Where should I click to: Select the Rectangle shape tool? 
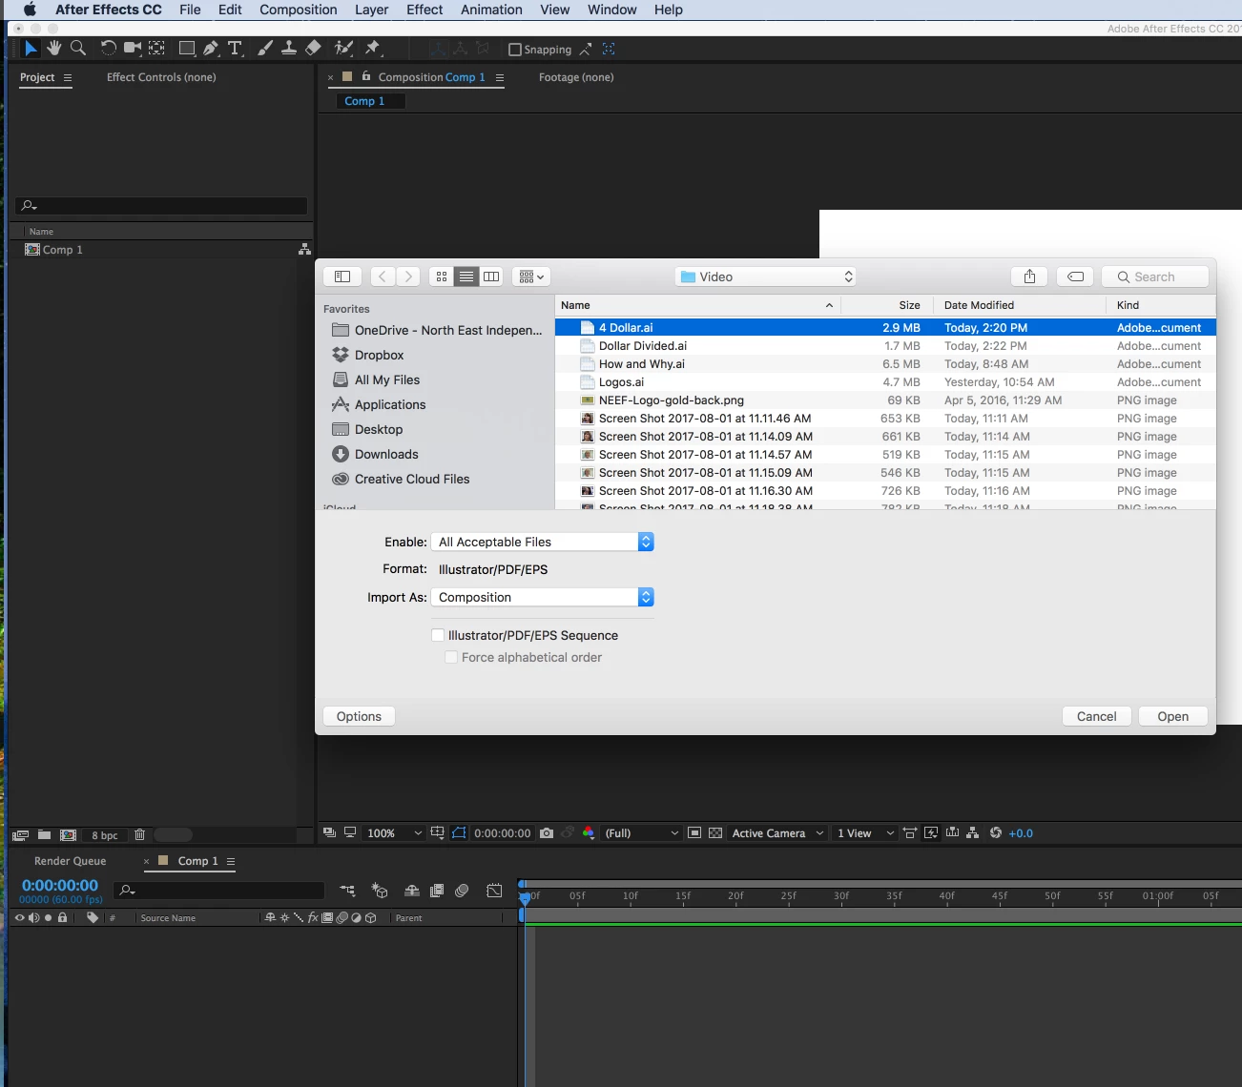coord(187,48)
